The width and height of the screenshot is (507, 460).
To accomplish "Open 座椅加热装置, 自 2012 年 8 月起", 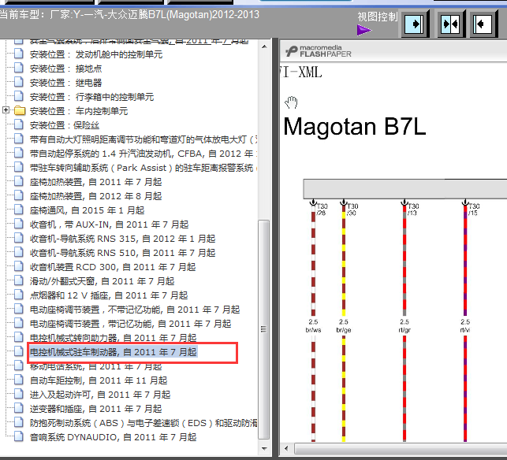I will (x=95, y=196).
